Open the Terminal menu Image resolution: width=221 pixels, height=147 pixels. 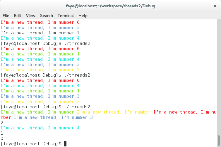pos(66,16)
